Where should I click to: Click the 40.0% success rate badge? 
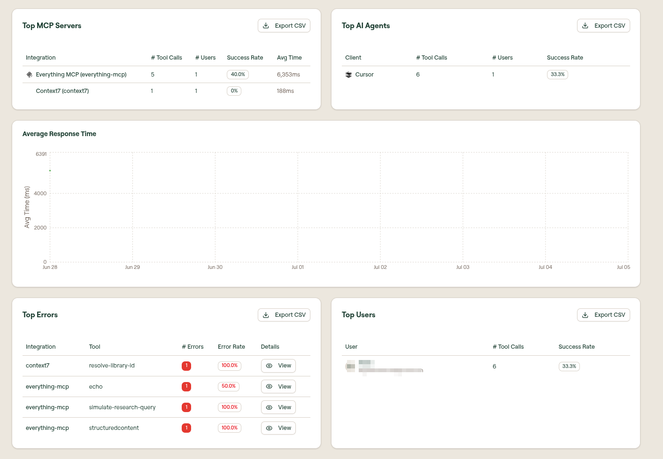coord(238,75)
